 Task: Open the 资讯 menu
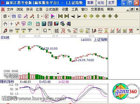click(29, 9)
